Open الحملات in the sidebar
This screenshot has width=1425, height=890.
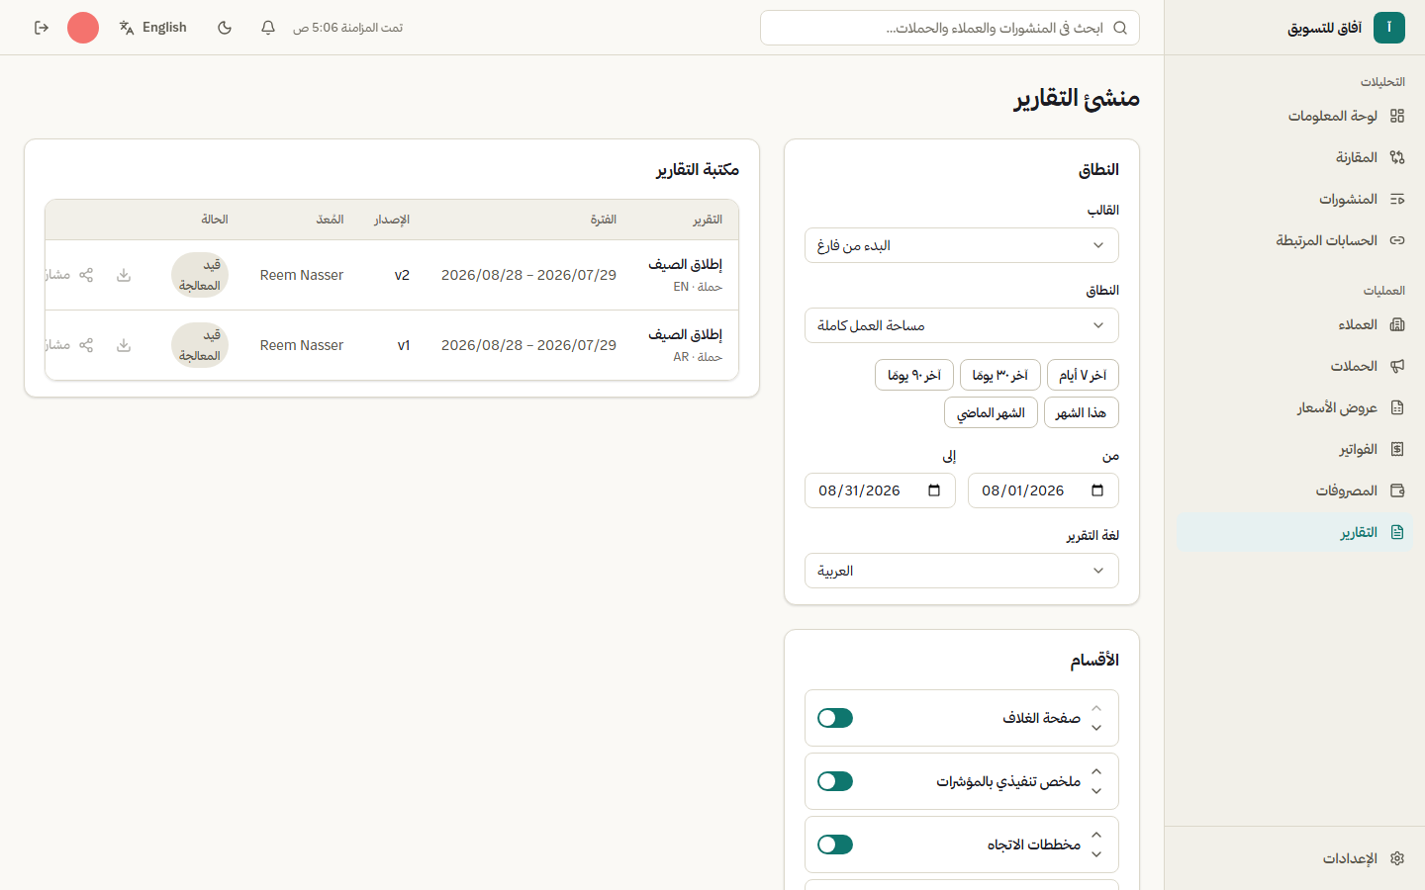tap(1294, 366)
